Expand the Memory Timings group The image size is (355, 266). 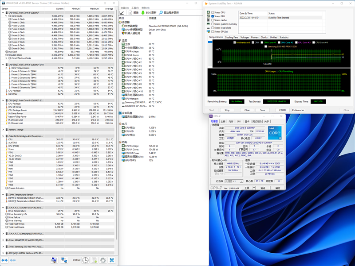coord(3,130)
